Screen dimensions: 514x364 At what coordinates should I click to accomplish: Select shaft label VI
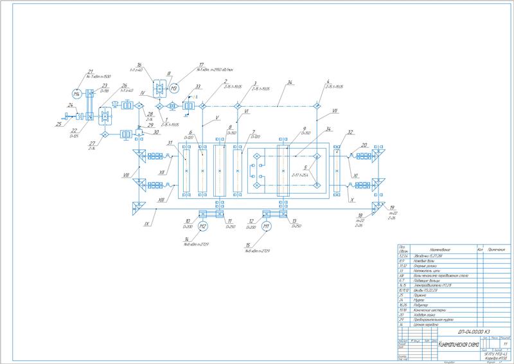246,112
